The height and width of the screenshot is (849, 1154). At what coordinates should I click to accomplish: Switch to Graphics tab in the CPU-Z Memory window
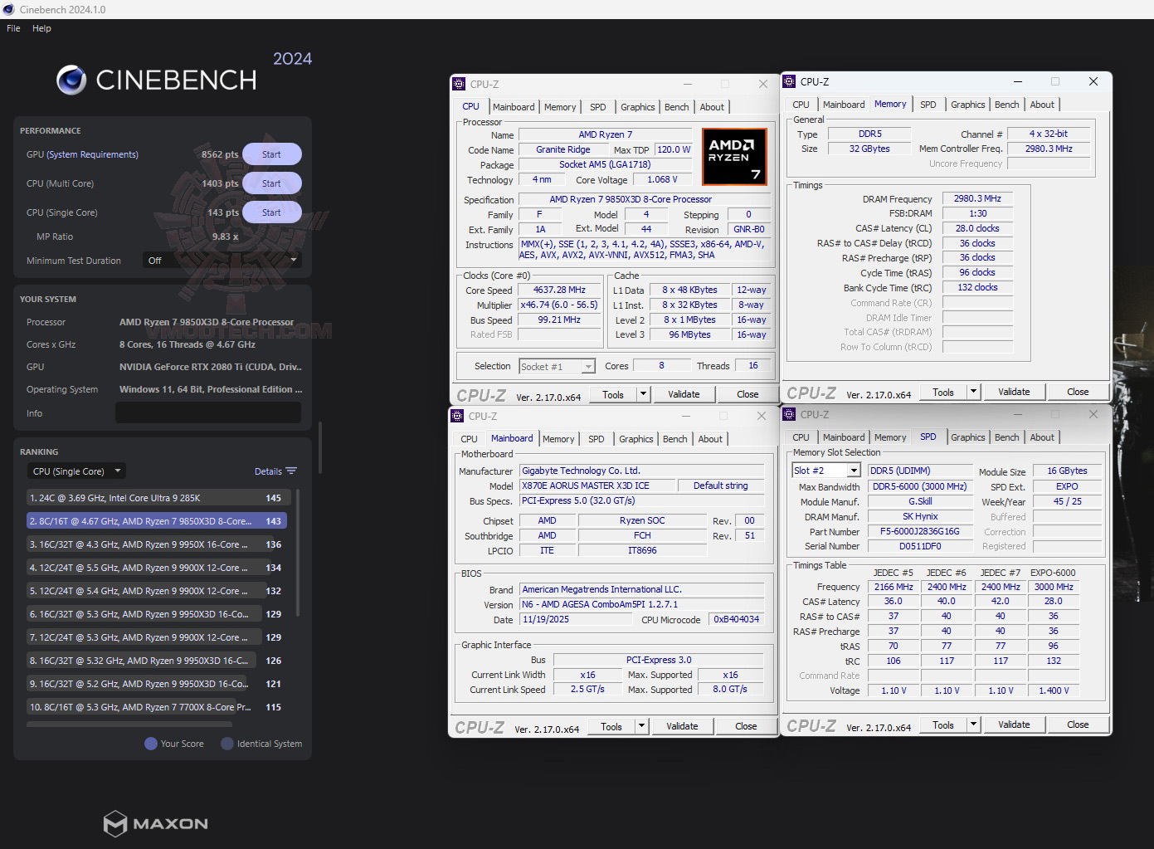point(968,105)
